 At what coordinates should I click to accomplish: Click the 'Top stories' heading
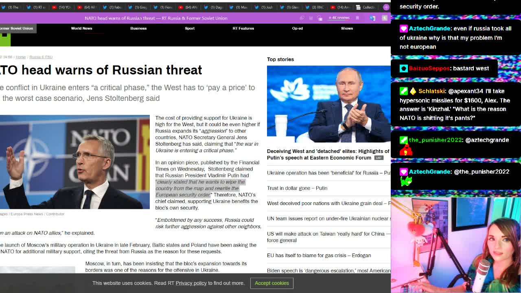[280, 59]
